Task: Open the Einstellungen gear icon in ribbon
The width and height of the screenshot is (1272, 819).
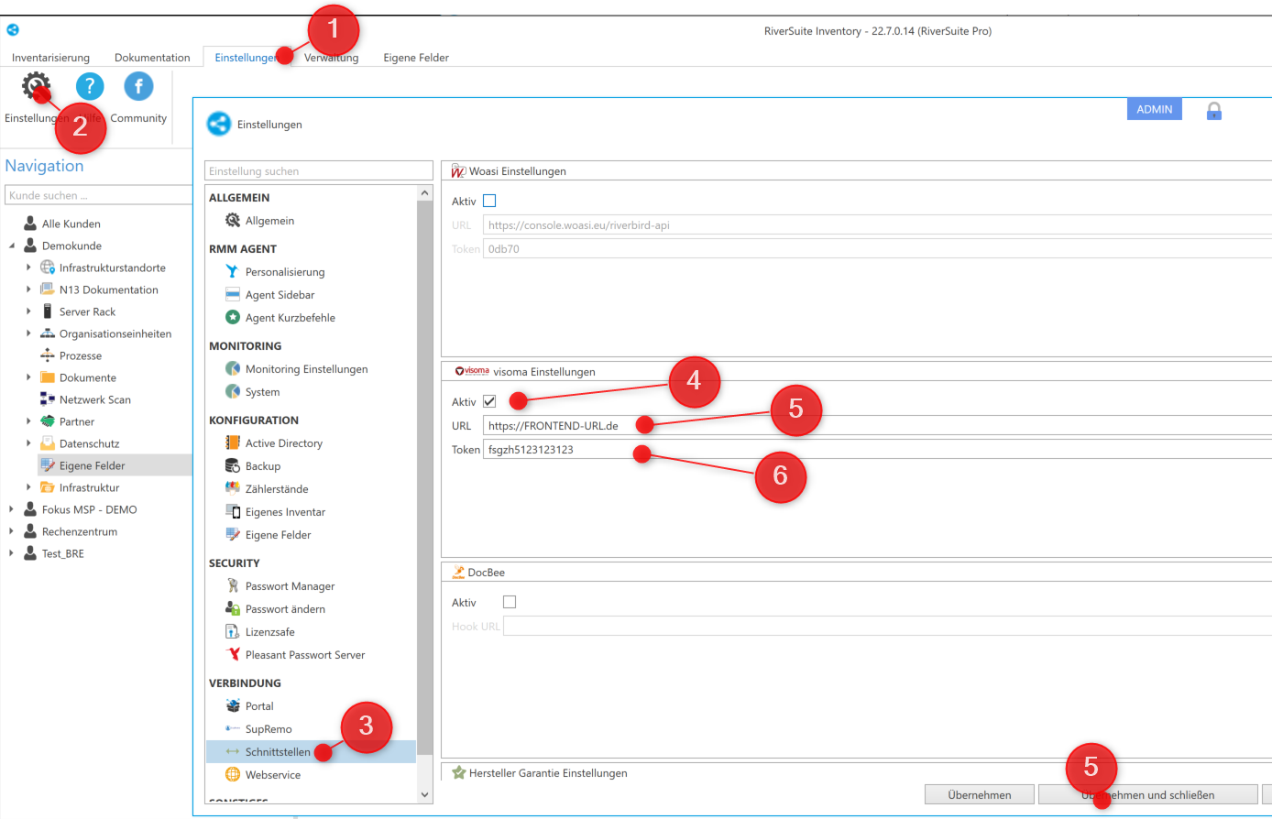Action: pos(37,87)
